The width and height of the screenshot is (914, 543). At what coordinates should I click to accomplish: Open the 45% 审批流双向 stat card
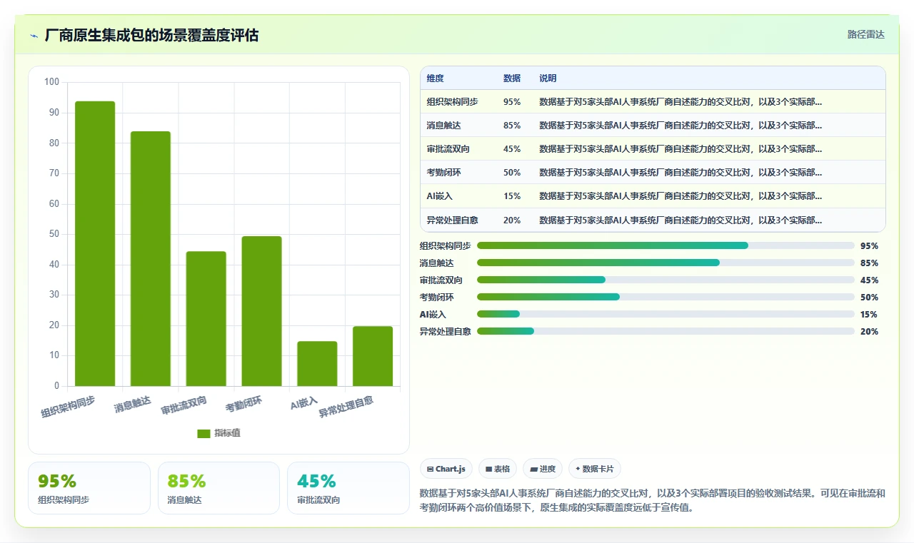point(348,488)
